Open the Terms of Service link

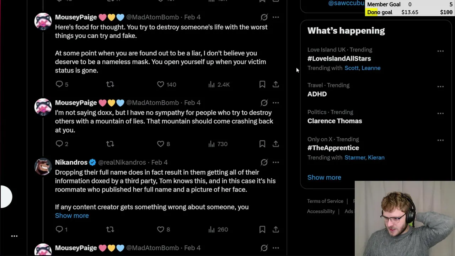click(x=325, y=201)
